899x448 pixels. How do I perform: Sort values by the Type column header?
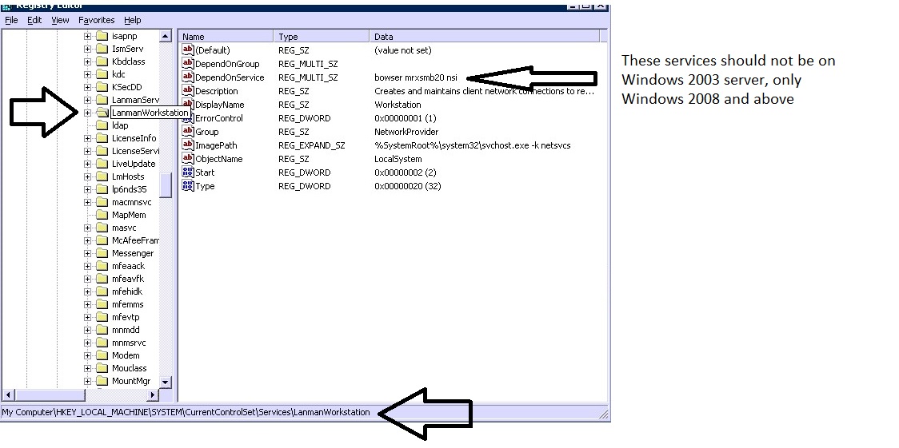pyautogui.click(x=322, y=37)
